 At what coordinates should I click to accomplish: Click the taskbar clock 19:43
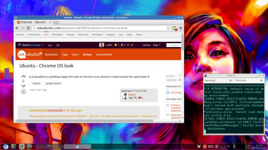click(259, 145)
